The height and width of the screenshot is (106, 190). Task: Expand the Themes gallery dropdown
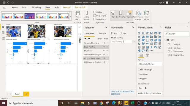(x=70, y=16)
